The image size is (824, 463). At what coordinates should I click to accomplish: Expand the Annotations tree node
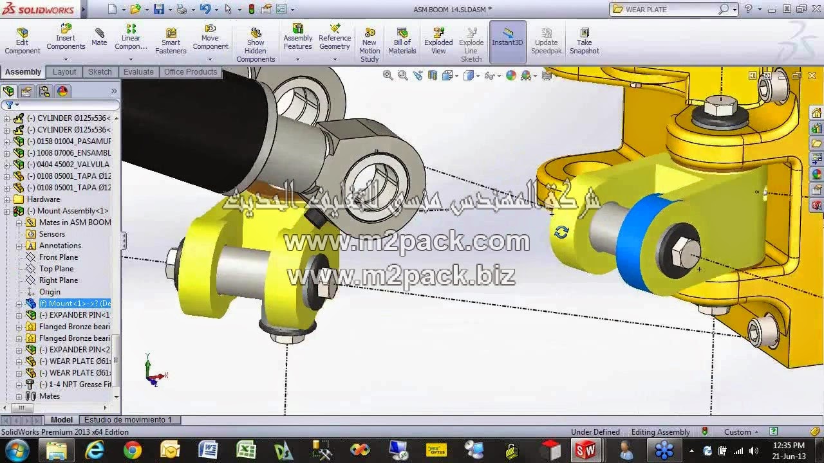(19, 246)
